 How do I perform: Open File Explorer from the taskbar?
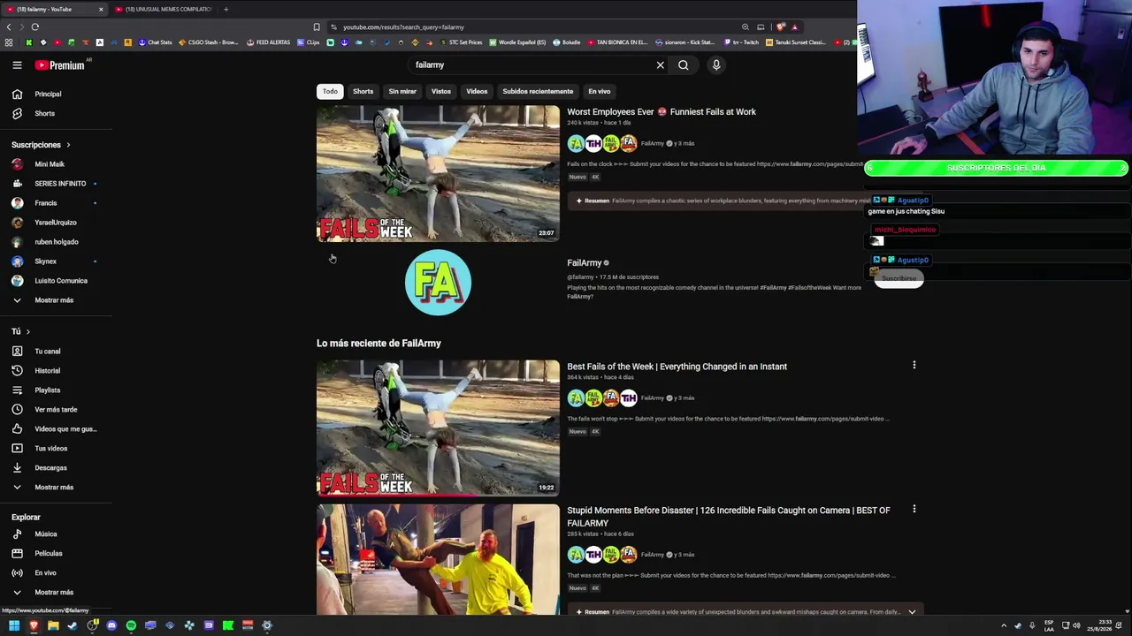tap(53, 625)
